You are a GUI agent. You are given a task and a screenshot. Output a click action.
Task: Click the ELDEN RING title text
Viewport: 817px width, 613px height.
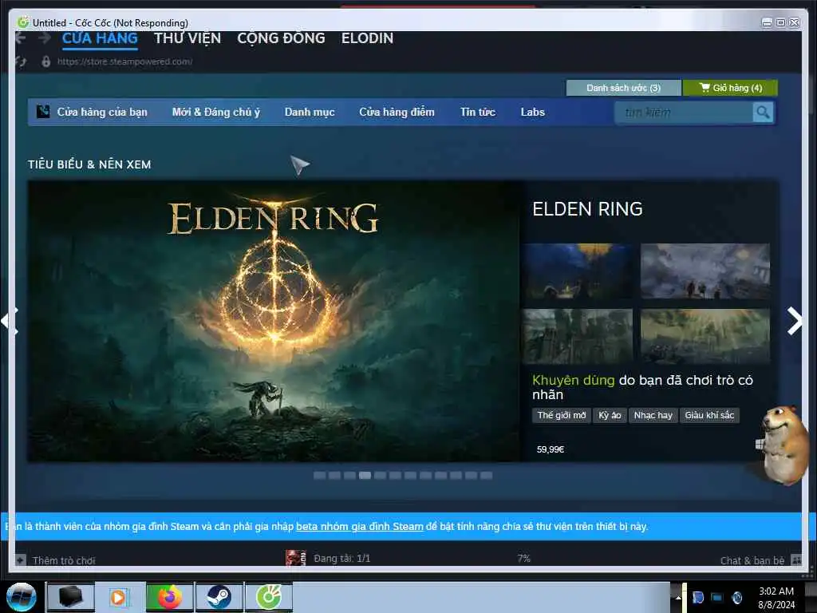[587, 209]
